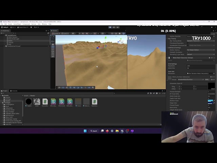Open the AI dropdown in toolbar
This screenshot has height=163, width=217.
(x=36, y=27)
